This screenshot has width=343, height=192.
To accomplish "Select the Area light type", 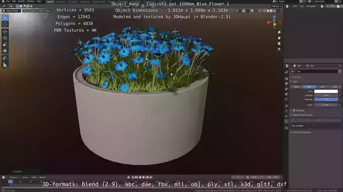I will (335, 87).
